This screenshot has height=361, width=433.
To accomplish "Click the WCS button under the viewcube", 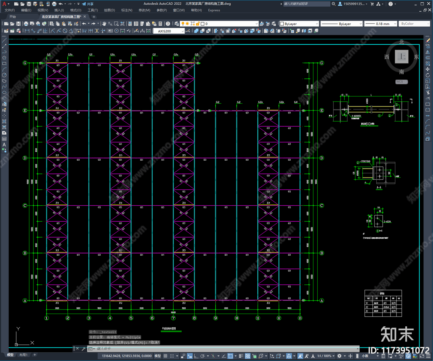I will coord(401,82).
